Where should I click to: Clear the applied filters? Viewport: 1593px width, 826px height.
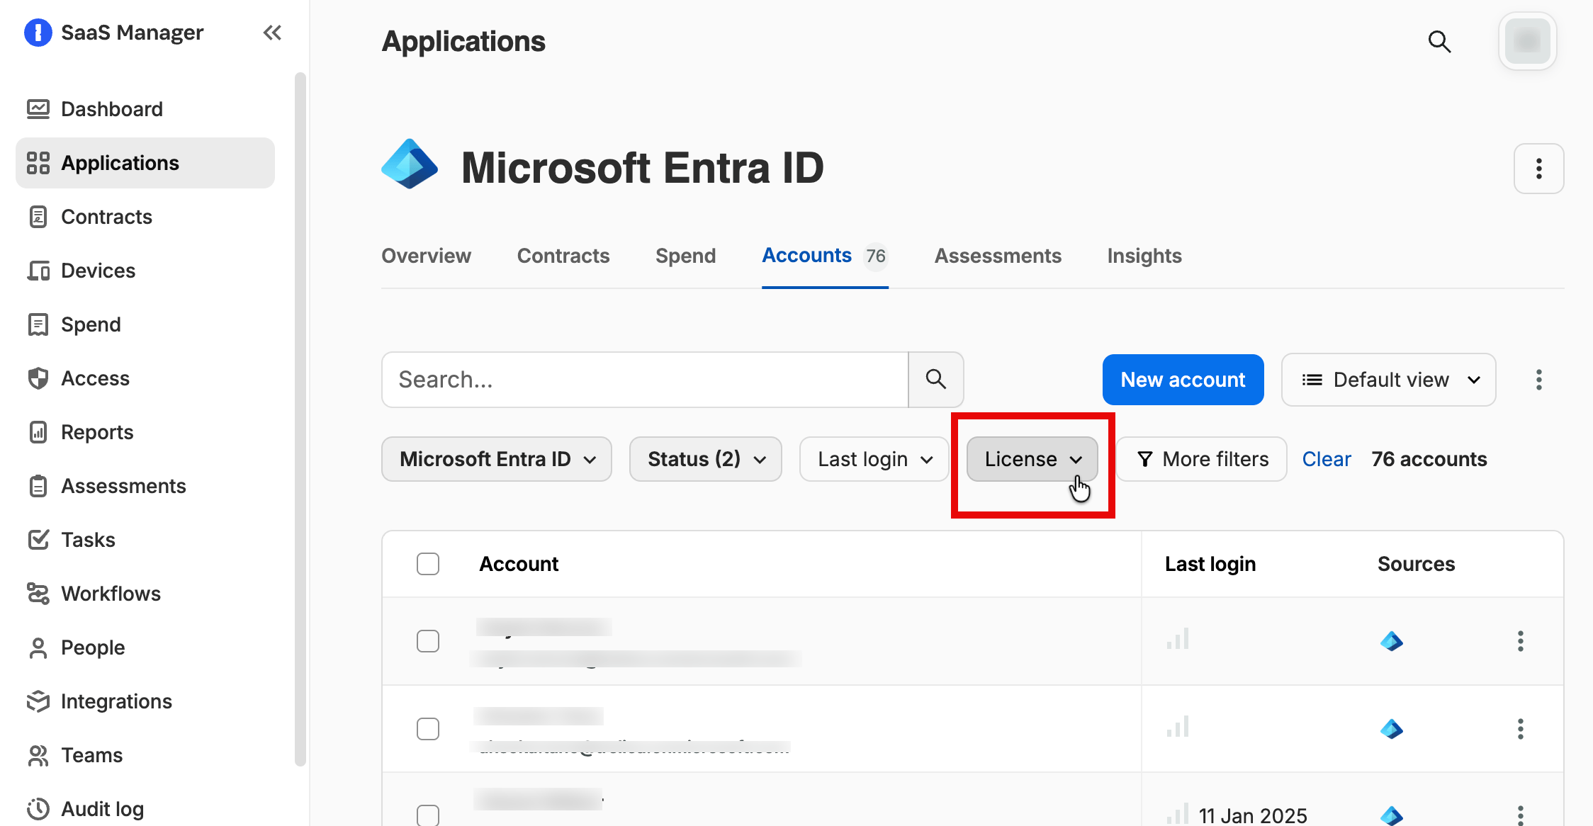tap(1327, 459)
